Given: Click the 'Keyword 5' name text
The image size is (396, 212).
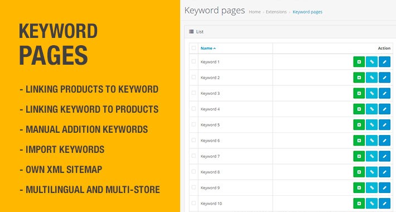Looking at the screenshot, I should [x=210, y=125].
